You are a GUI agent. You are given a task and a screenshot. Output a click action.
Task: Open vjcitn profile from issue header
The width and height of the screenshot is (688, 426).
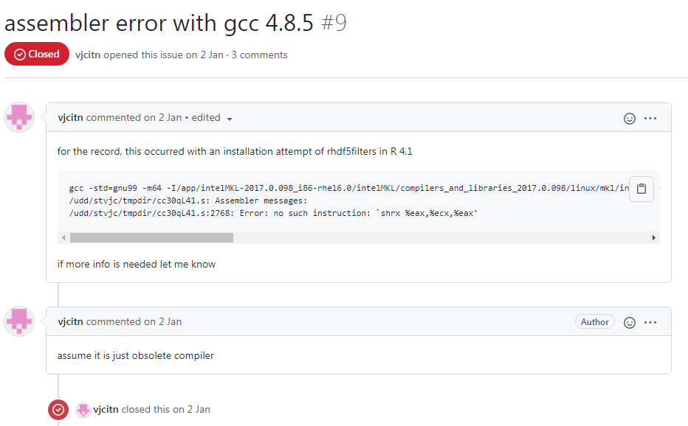pyautogui.click(x=88, y=55)
